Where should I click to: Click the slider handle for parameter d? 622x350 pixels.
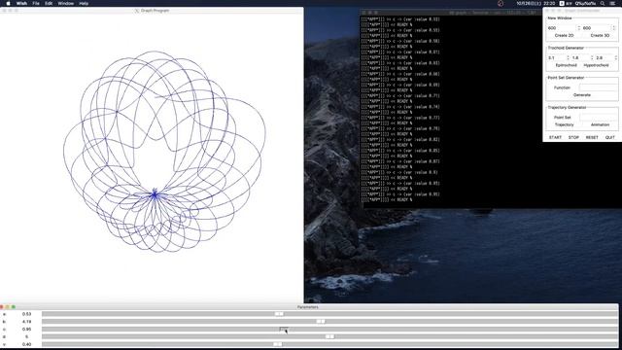(329, 336)
